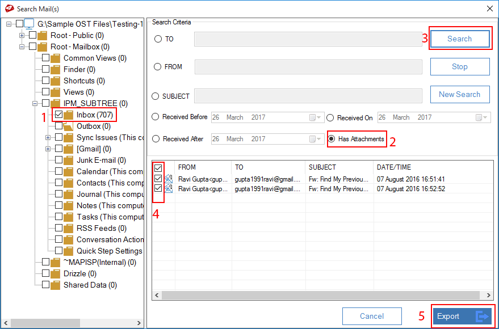Click the Export button
The image size is (499, 329).
[462, 317]
